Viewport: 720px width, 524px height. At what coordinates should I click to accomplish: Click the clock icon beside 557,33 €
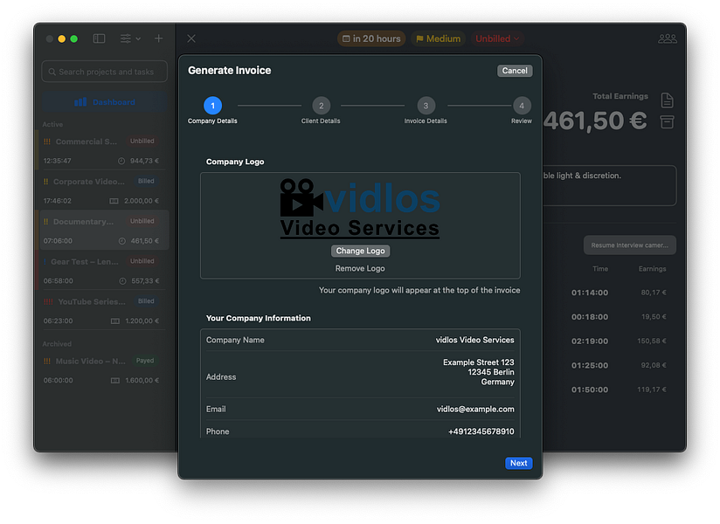point(122,281)
